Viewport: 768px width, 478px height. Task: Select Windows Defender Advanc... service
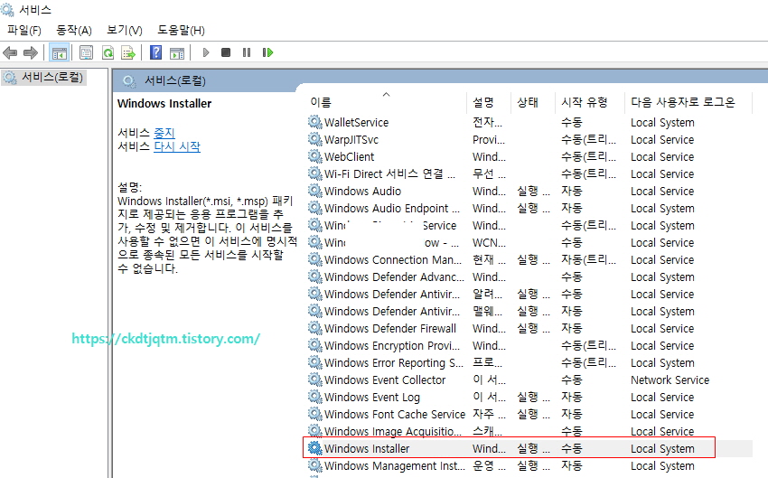pos(394,276)
